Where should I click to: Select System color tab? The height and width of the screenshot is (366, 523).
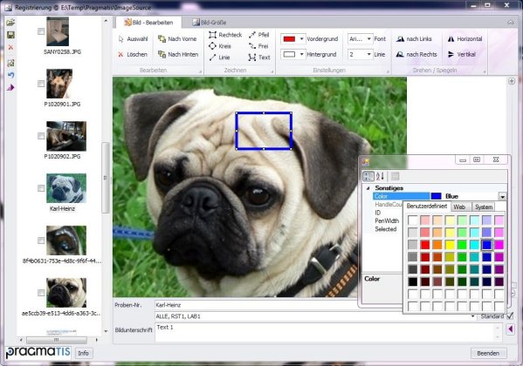click(x=484, y=207)
